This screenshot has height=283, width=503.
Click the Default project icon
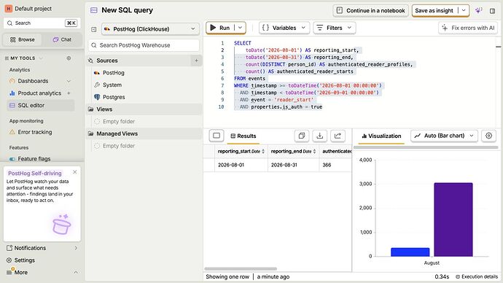click(x=8, y=9)
